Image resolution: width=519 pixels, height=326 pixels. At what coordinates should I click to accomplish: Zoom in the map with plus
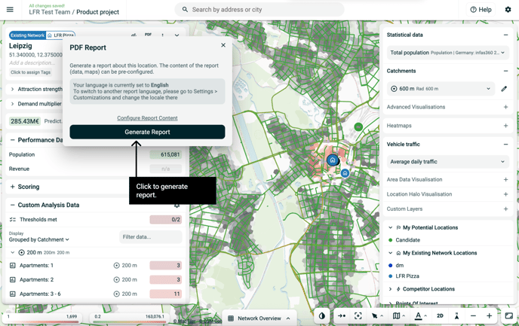(x=490, y=316)
